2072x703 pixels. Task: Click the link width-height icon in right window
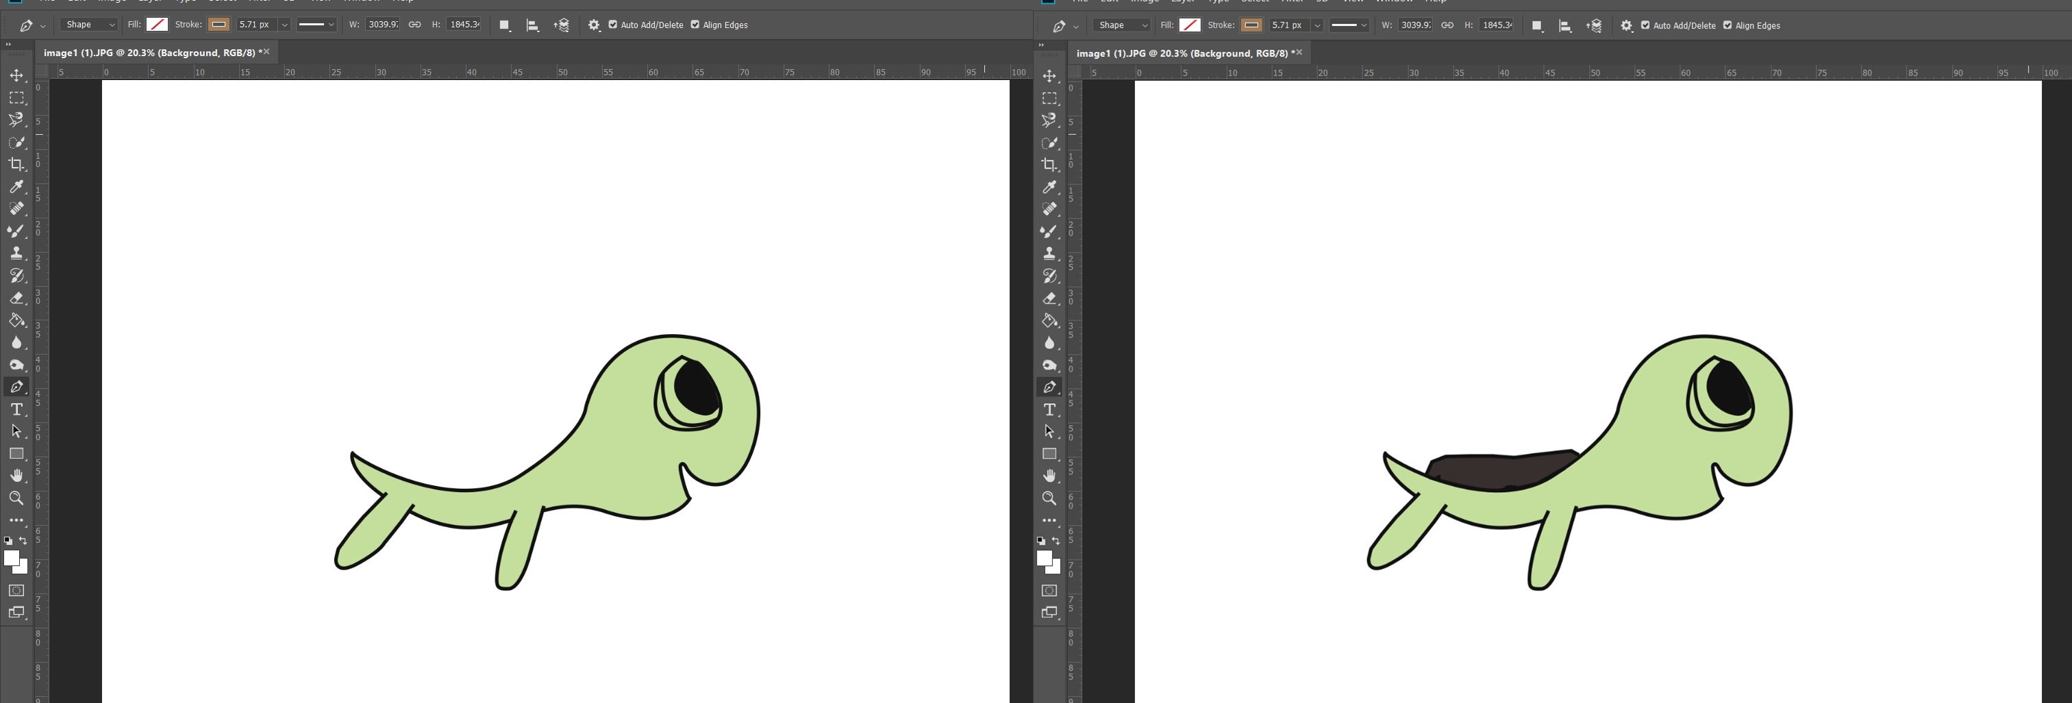[1447, 26]
